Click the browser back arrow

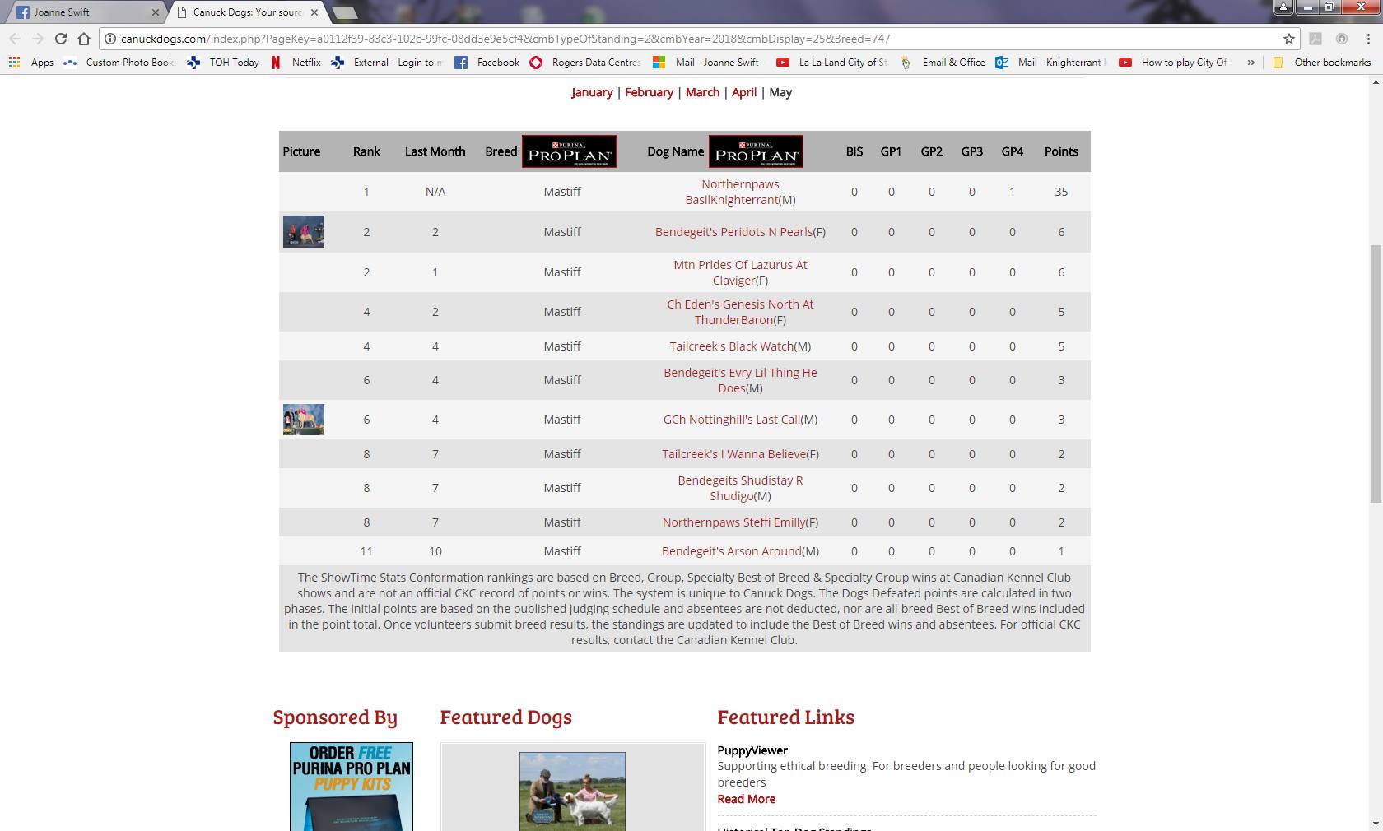(15, 39)
